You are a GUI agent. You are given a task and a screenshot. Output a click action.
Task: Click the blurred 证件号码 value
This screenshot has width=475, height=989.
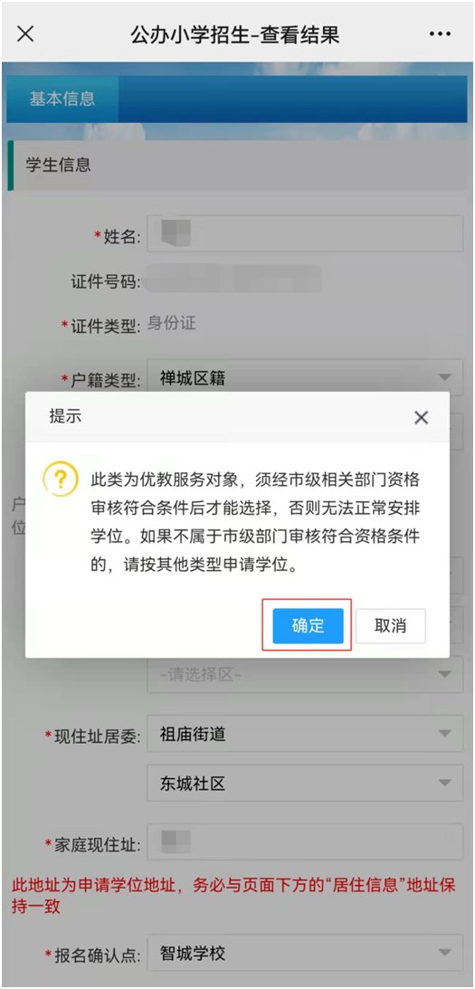tap(233, 278)
